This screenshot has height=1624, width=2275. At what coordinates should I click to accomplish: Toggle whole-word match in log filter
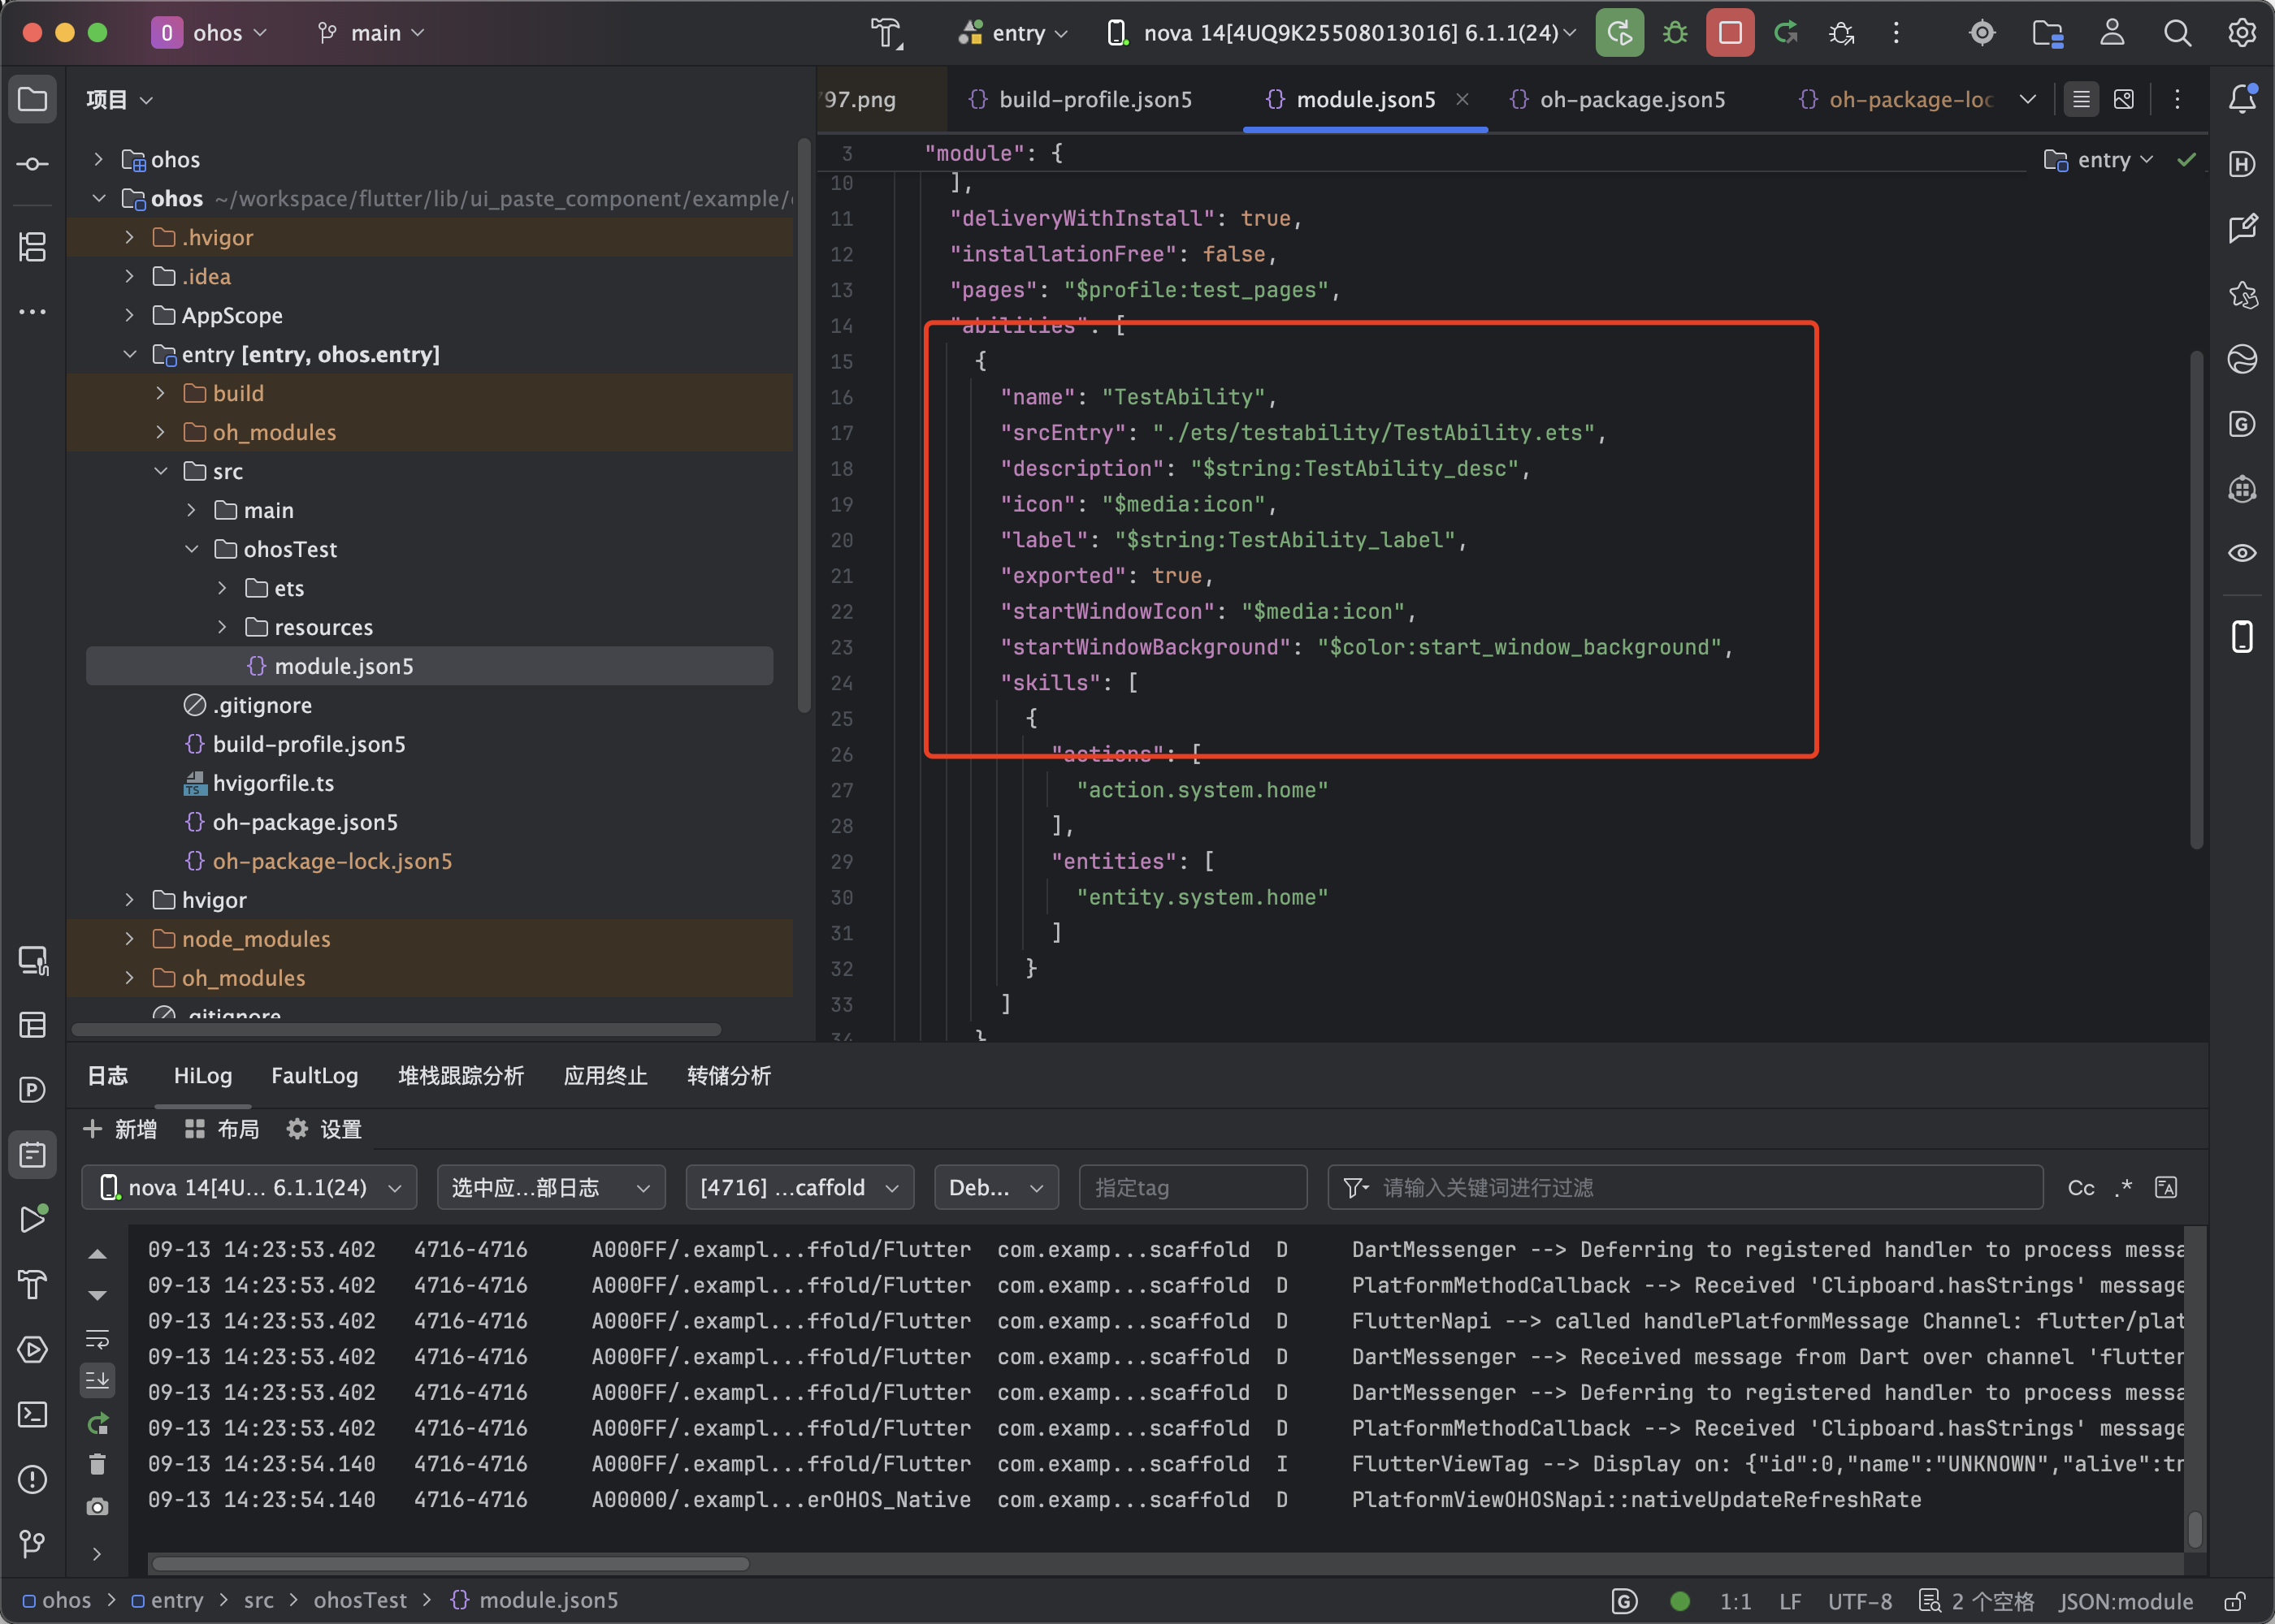[2166, 1188]
